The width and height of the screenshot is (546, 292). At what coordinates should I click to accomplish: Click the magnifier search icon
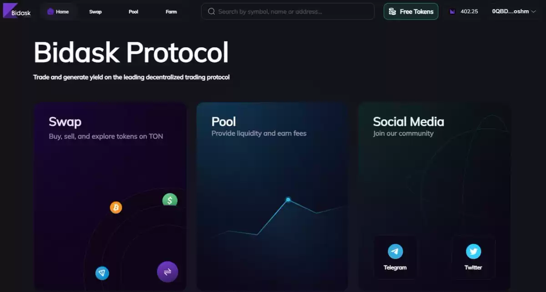pos(211,11)
